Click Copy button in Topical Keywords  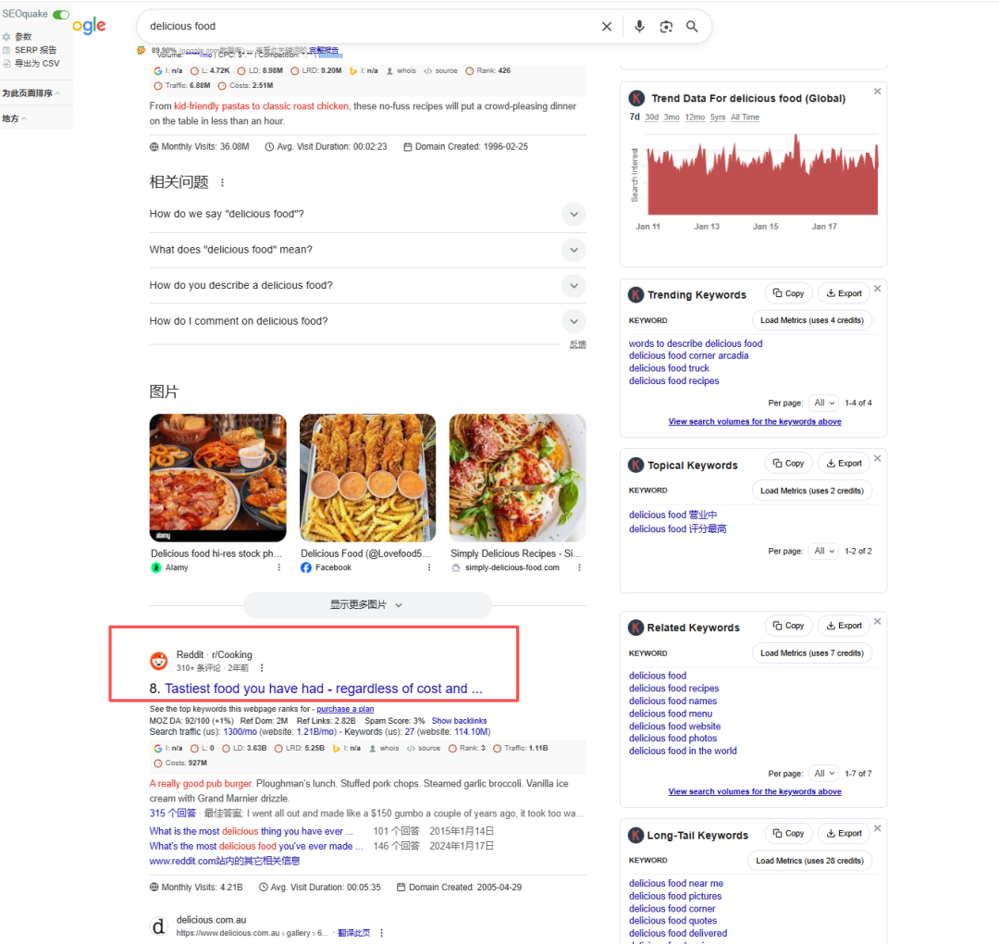[x=788, y=464]
